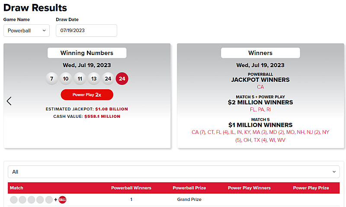Click the Powerball Winners column header

131,188
